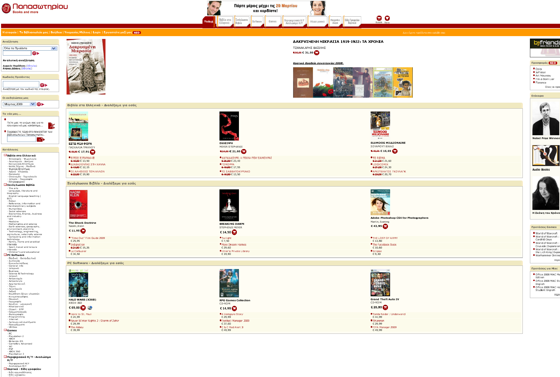Open the wishlist heart (Λίστα) icon
The image size is (560, 377).
click(x=387, y=18)
